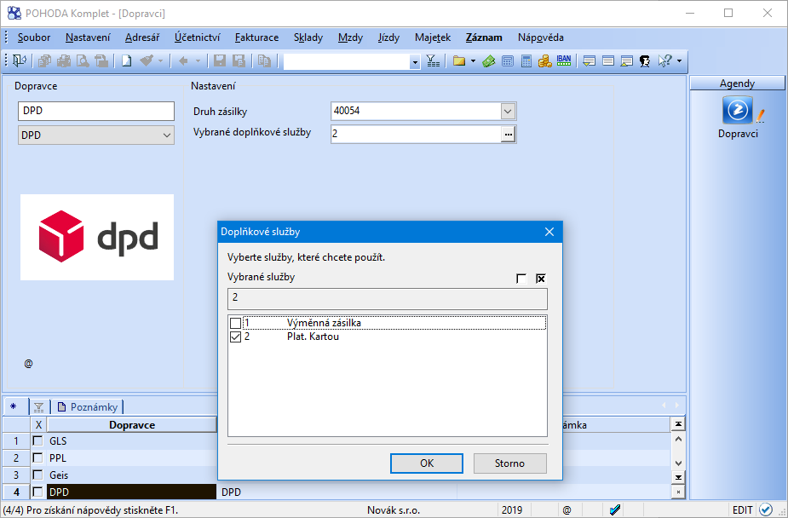The width and height of the screenshot is (788, 518).
Task: Click the broom clean-up icon in the toolbar
Action: pyautogui.click(x=147, y=61)
